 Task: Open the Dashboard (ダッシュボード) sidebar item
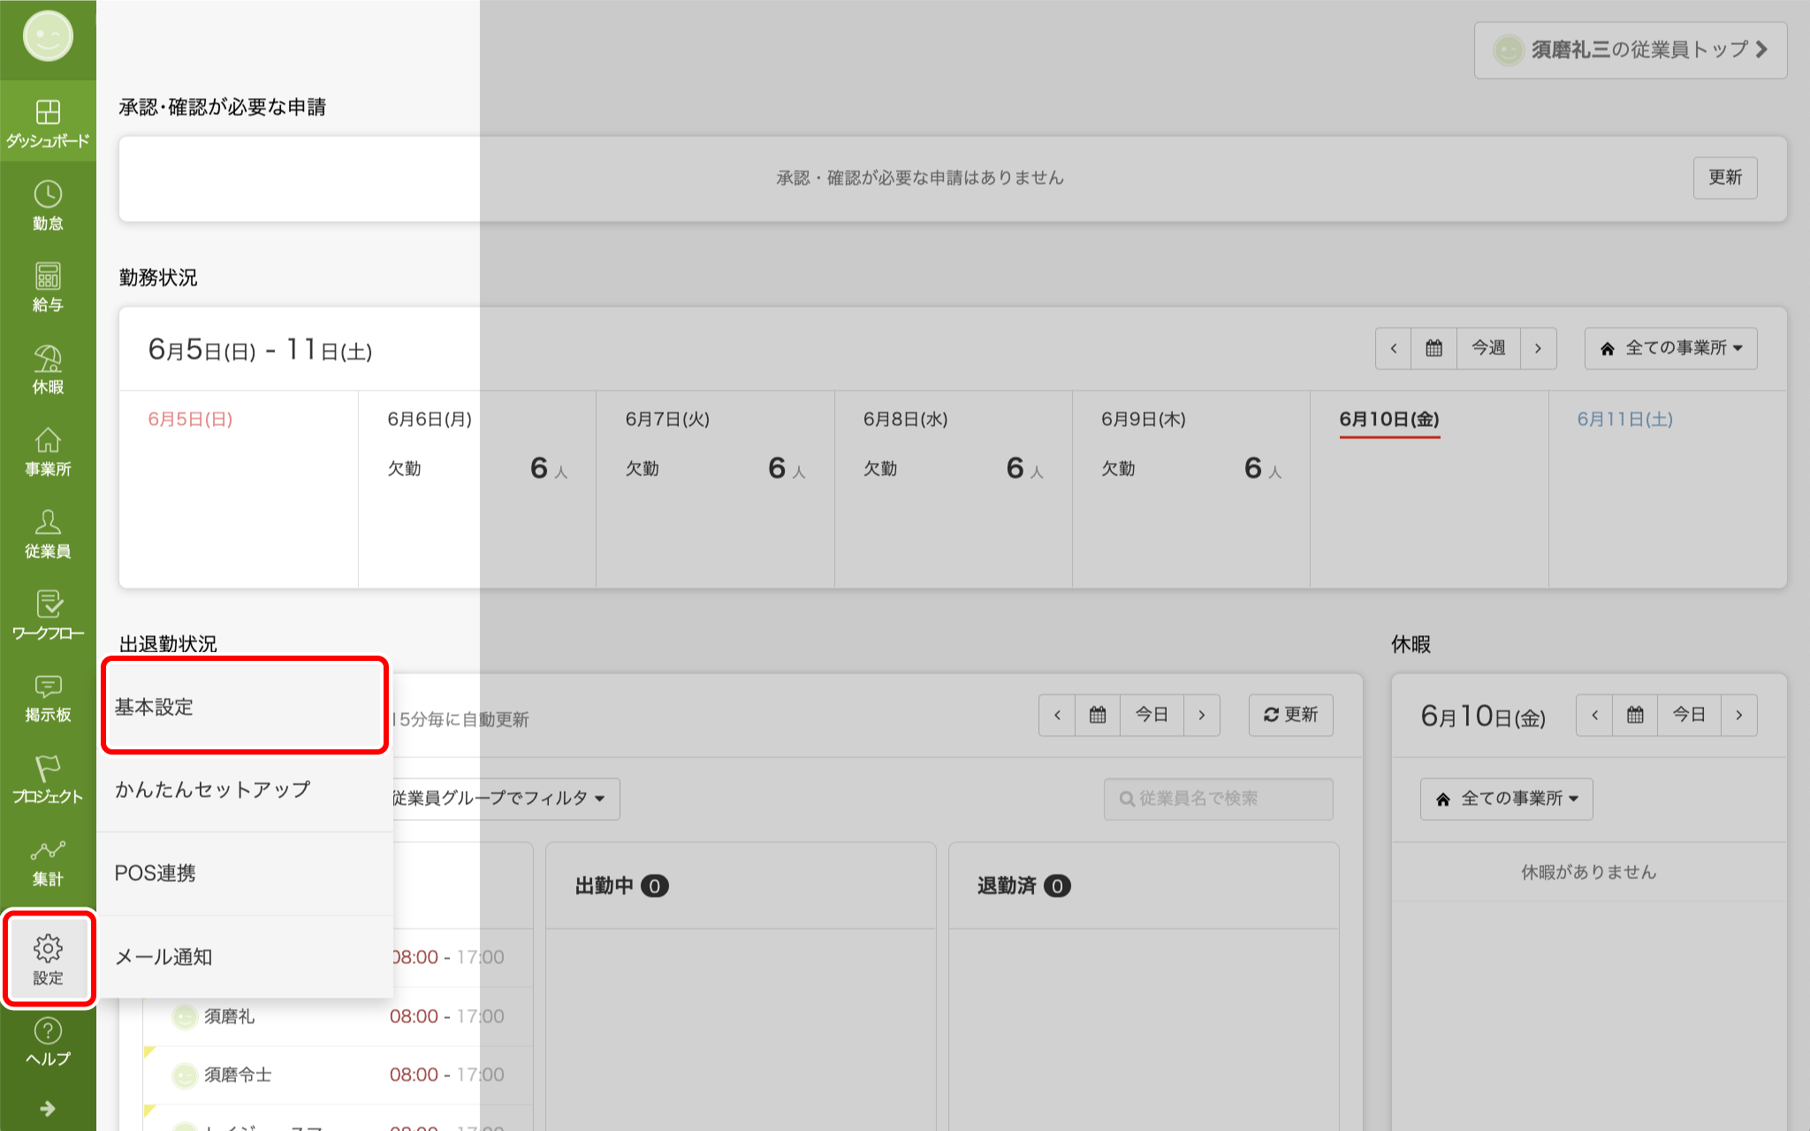click(x=48, y=122)
